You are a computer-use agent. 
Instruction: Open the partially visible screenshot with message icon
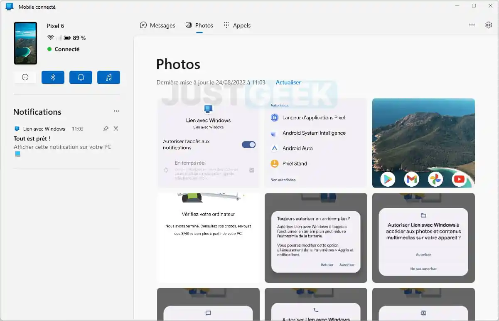pyautogui.click(x=208, y=304)
